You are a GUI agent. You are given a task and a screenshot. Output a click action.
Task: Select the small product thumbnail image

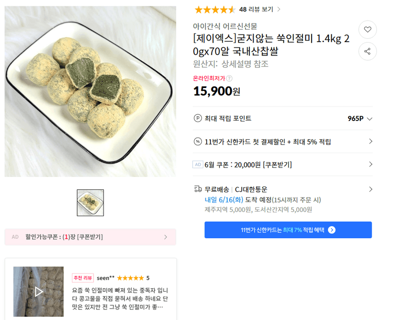point(91,203)
